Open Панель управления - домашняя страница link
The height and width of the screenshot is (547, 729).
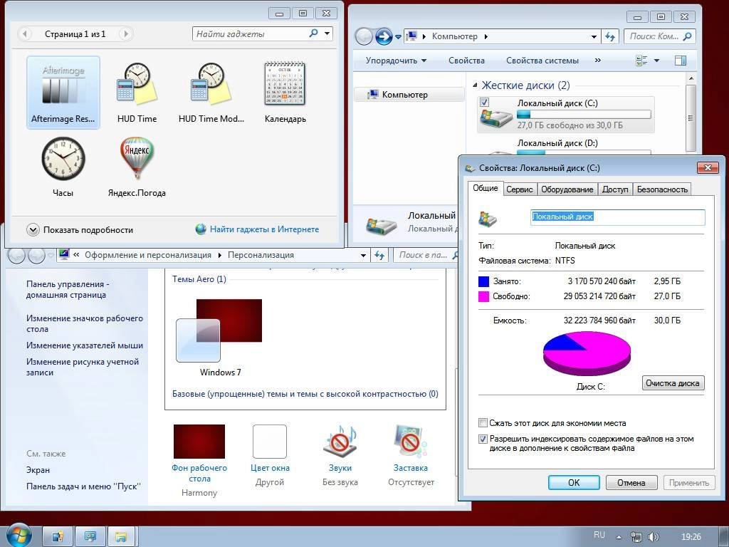coord(68,289)
